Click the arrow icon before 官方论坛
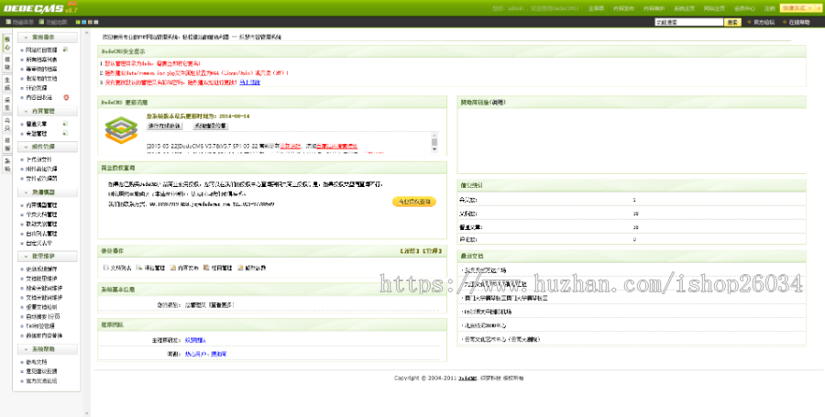Screen dimensions: 825x417 (749, 22)
